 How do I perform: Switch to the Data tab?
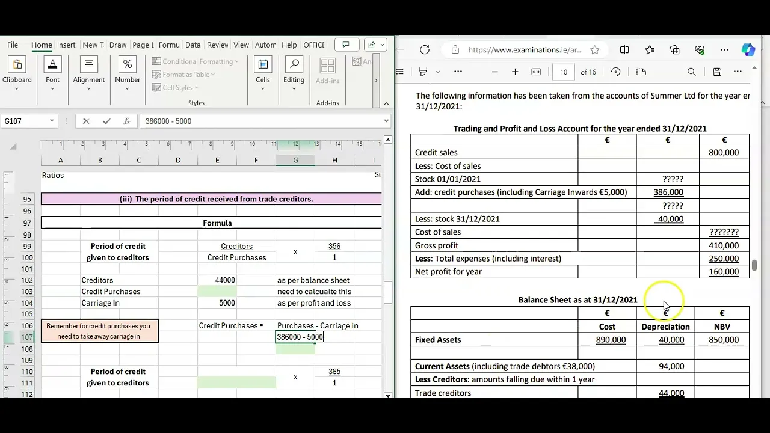193,45
